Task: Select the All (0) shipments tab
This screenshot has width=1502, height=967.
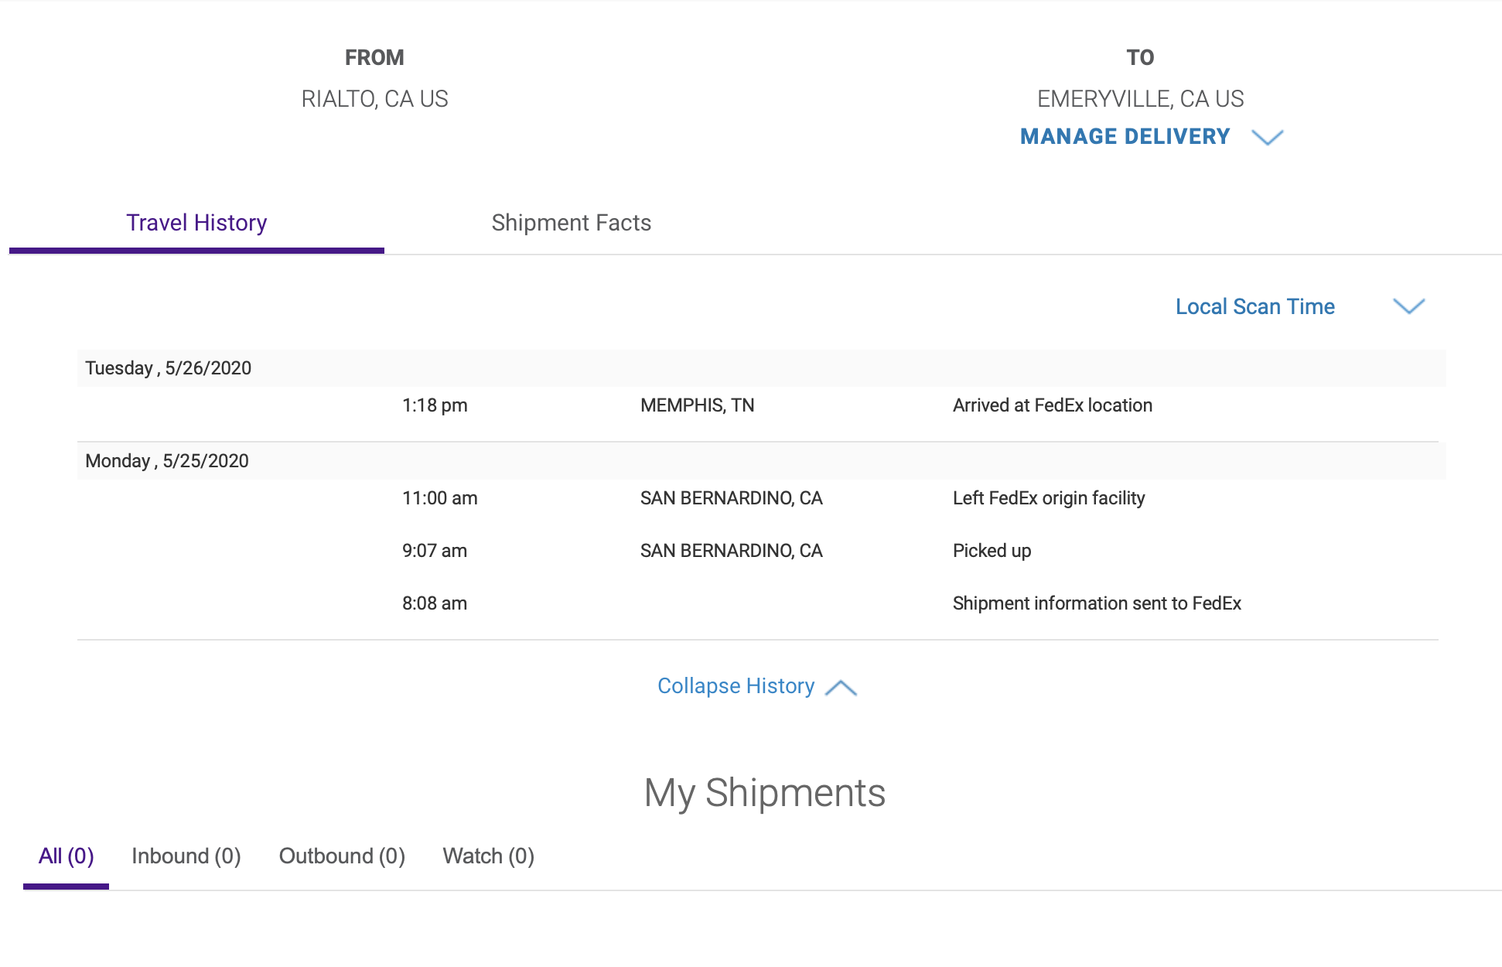Action: pos(66,856)
